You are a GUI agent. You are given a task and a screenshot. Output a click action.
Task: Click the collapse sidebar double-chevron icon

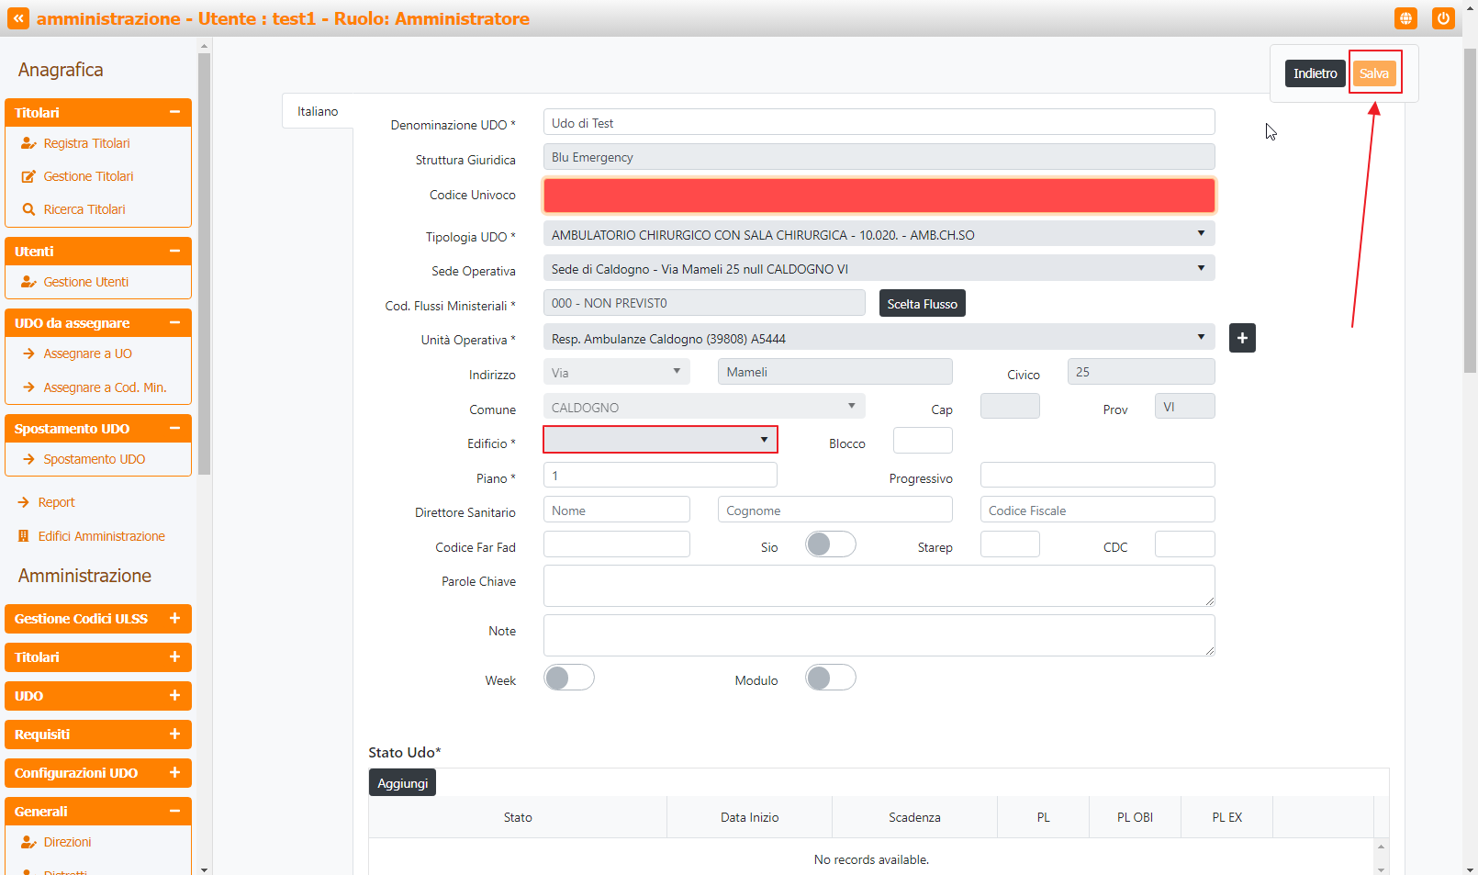pyautogui.click(x=18, y=18)
